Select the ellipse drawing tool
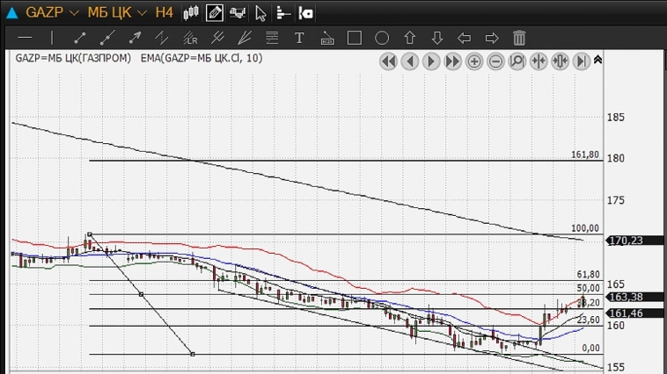 point(382,38)
